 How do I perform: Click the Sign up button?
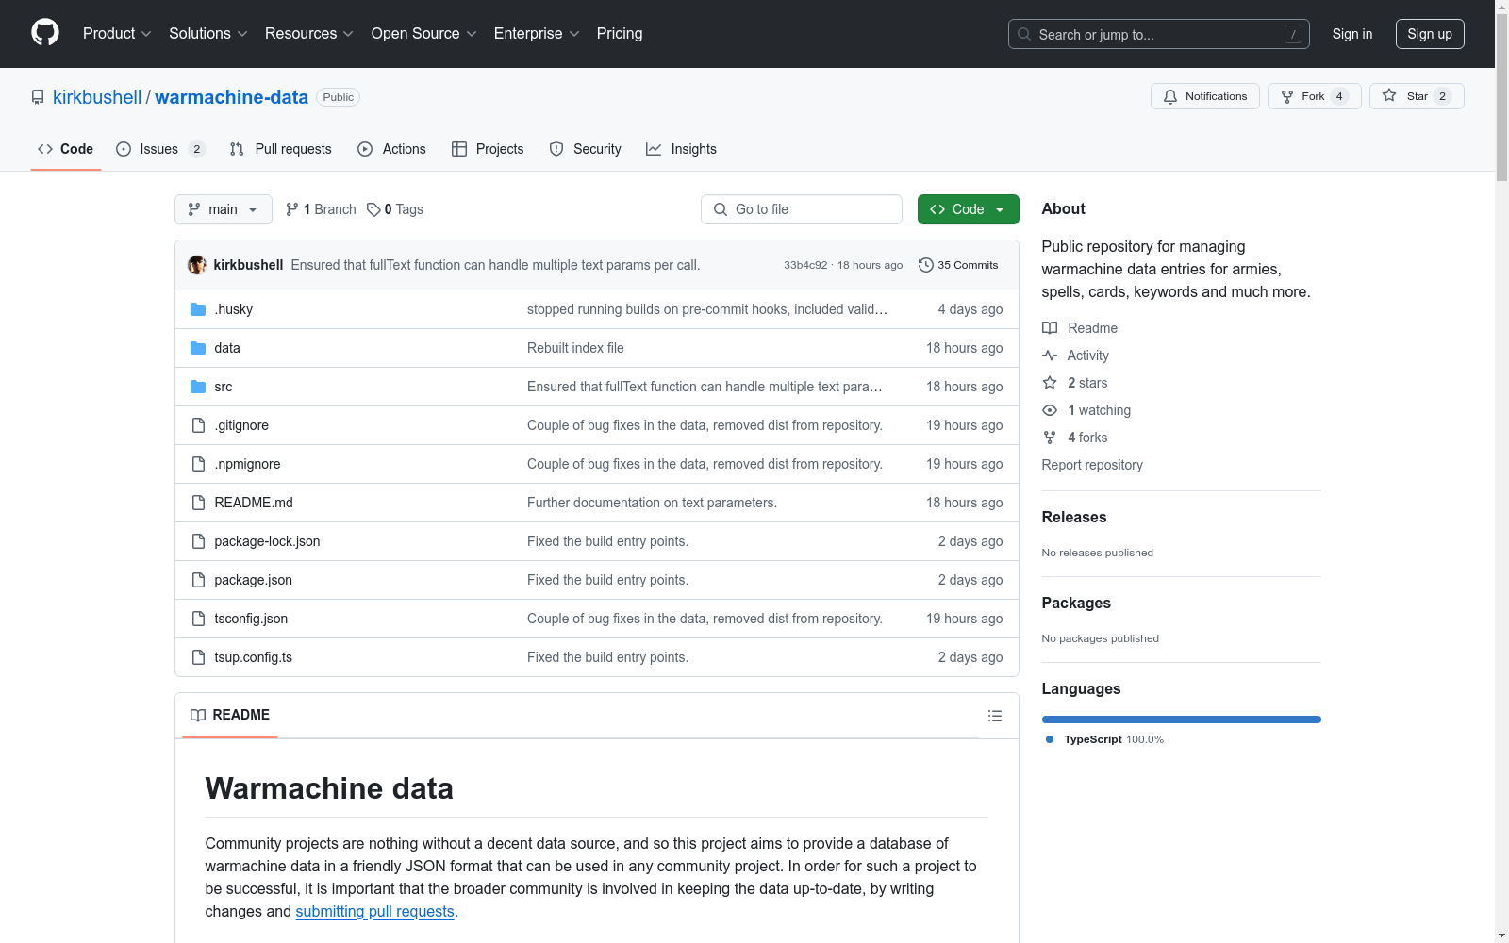tap(1430, 34)
